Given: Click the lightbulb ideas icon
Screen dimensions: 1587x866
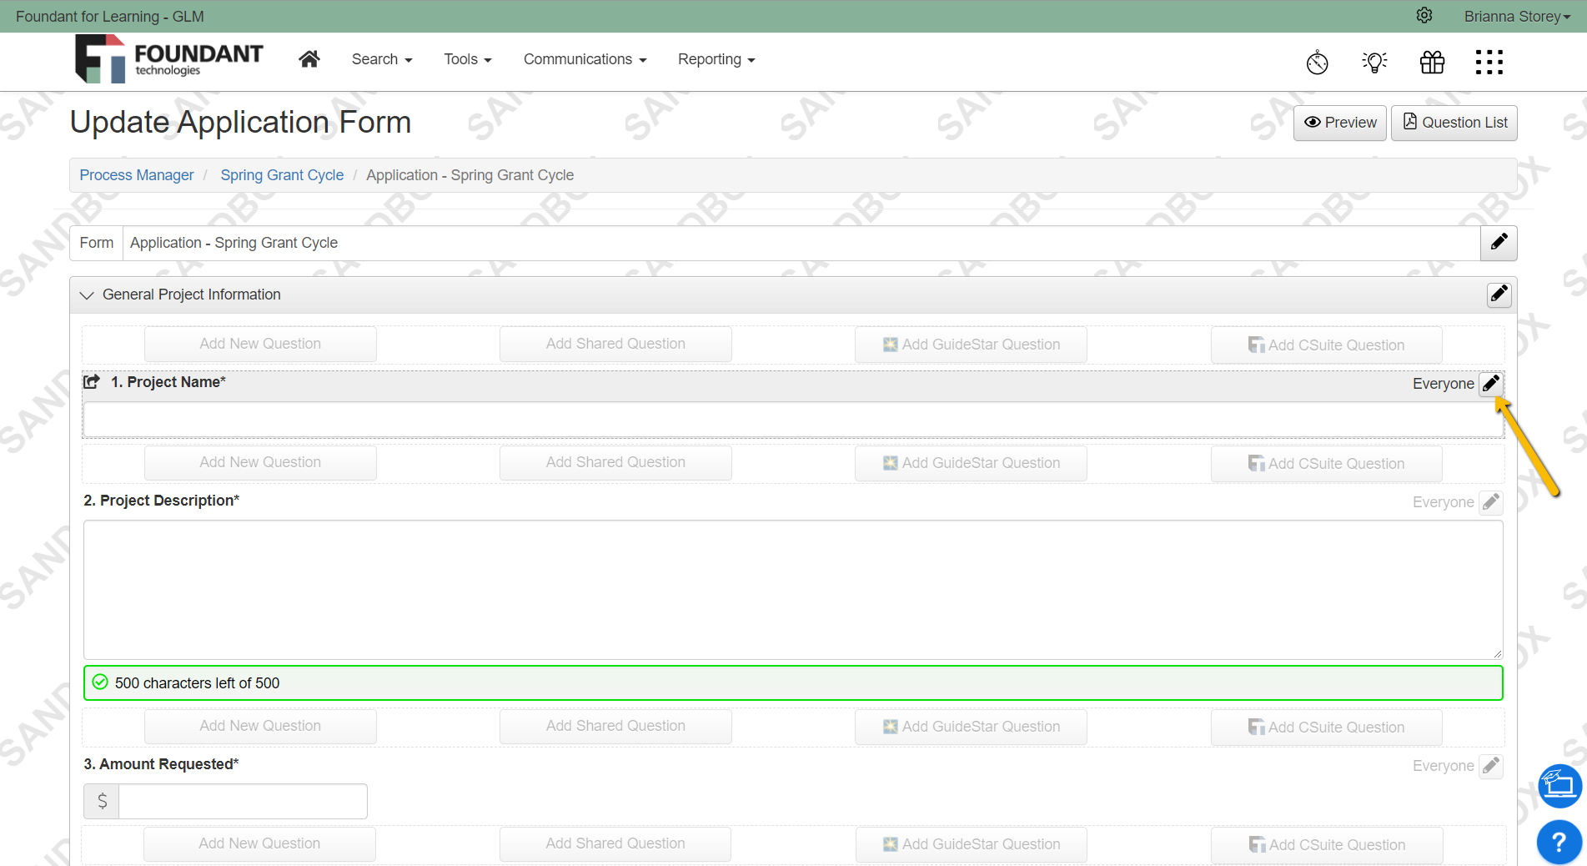Looking at the screenshot, I should (x=1375, y=62).
